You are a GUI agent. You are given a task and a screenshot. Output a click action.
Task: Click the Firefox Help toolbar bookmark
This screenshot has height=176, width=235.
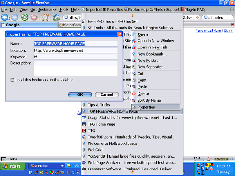136,9
